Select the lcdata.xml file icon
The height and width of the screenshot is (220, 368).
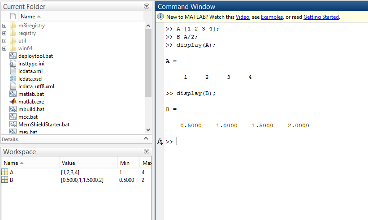(x=13, y=71)
